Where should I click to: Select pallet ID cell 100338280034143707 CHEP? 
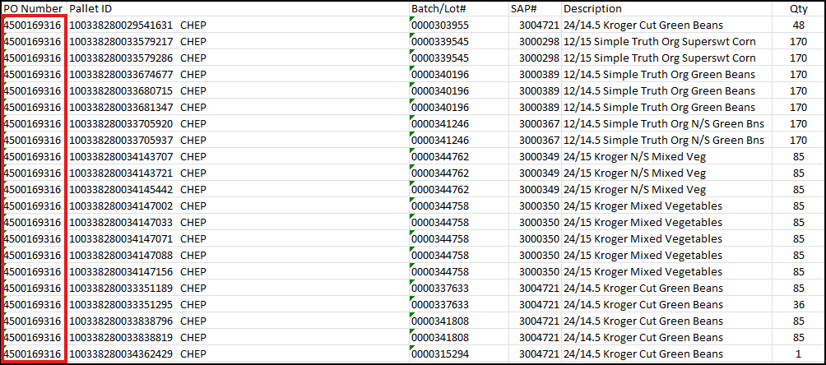click(238, 156)
